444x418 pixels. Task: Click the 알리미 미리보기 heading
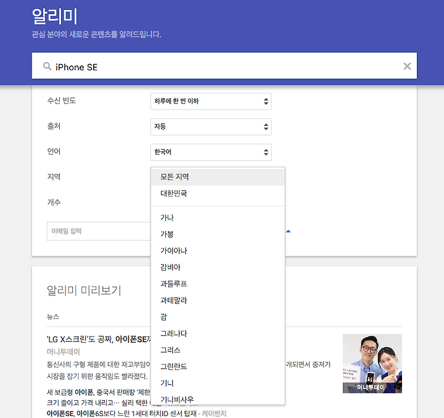pyautogui.click(x=84, y=290)
